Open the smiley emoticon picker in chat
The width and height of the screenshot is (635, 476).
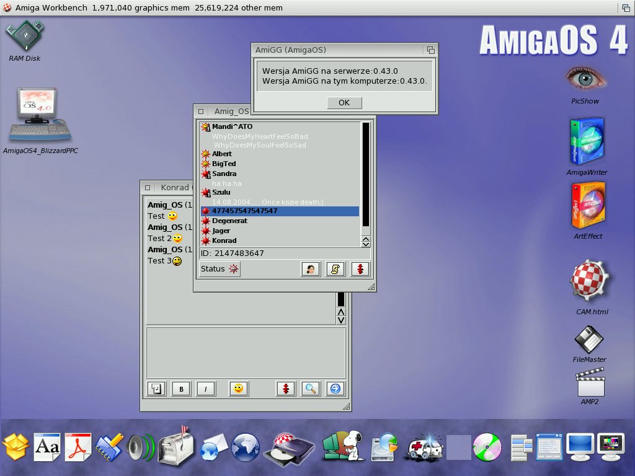coord(239,389)
